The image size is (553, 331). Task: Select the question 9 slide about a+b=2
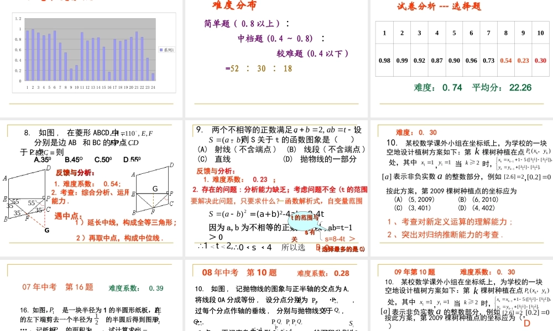pyautogui.click(x=276, y=188)
